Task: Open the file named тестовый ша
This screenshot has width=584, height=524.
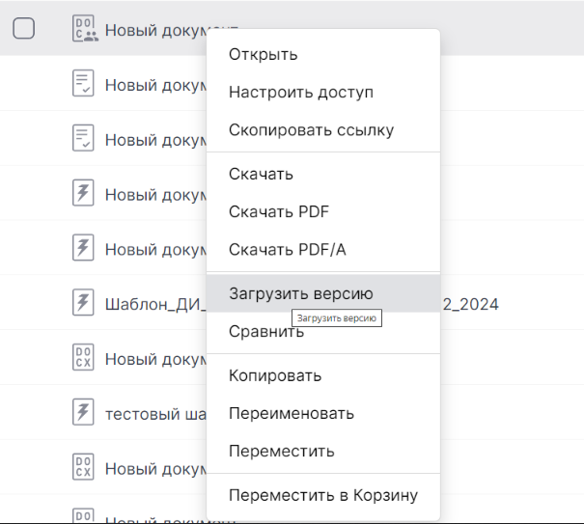Action: pyautogui.click(x=155, y=414)
